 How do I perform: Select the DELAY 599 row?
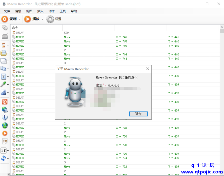(115, 33)
